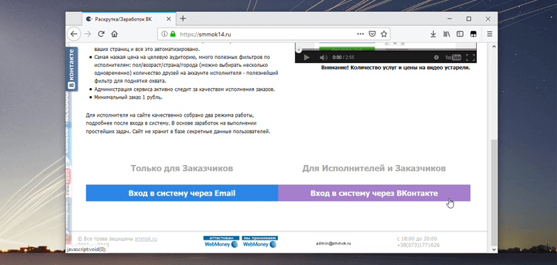Open the video on YouTube logo

point(453,58)
